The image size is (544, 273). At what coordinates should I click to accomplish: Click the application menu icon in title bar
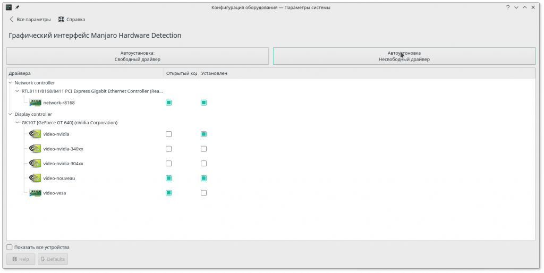[9, 7]
